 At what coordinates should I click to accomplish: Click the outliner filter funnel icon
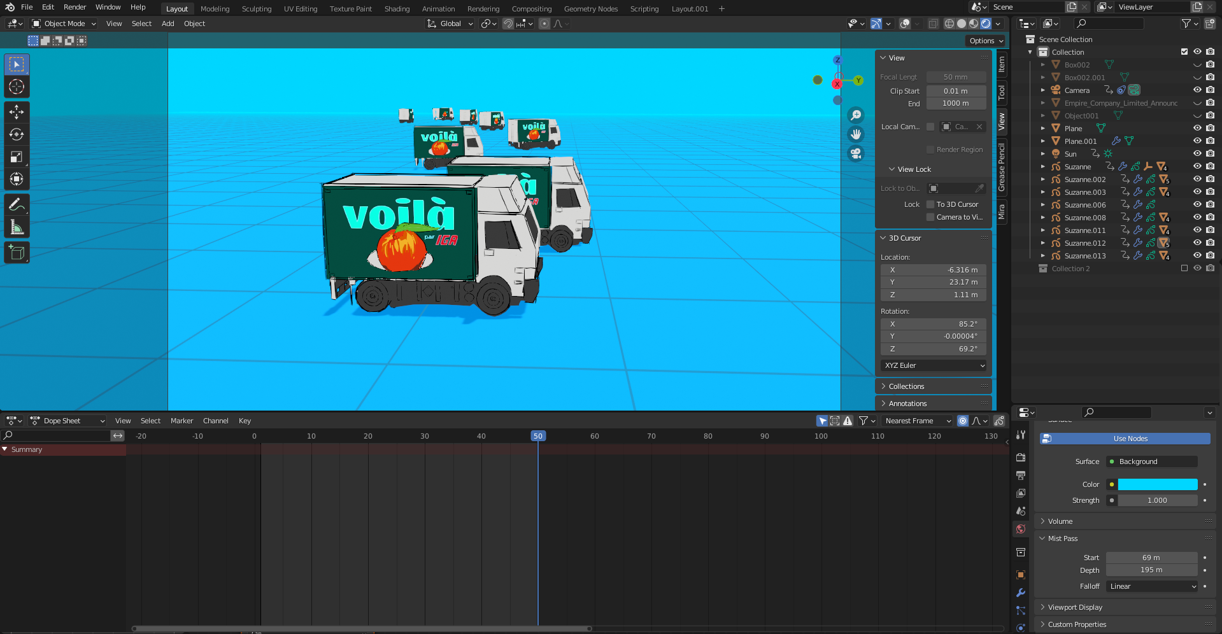pos(1186,24)
